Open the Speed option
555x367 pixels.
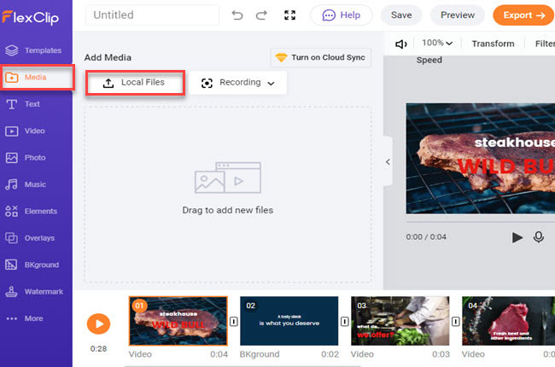coord(429,60)
